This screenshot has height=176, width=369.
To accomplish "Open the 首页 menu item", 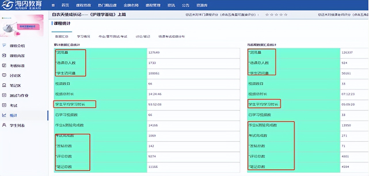I will [65, 5].
